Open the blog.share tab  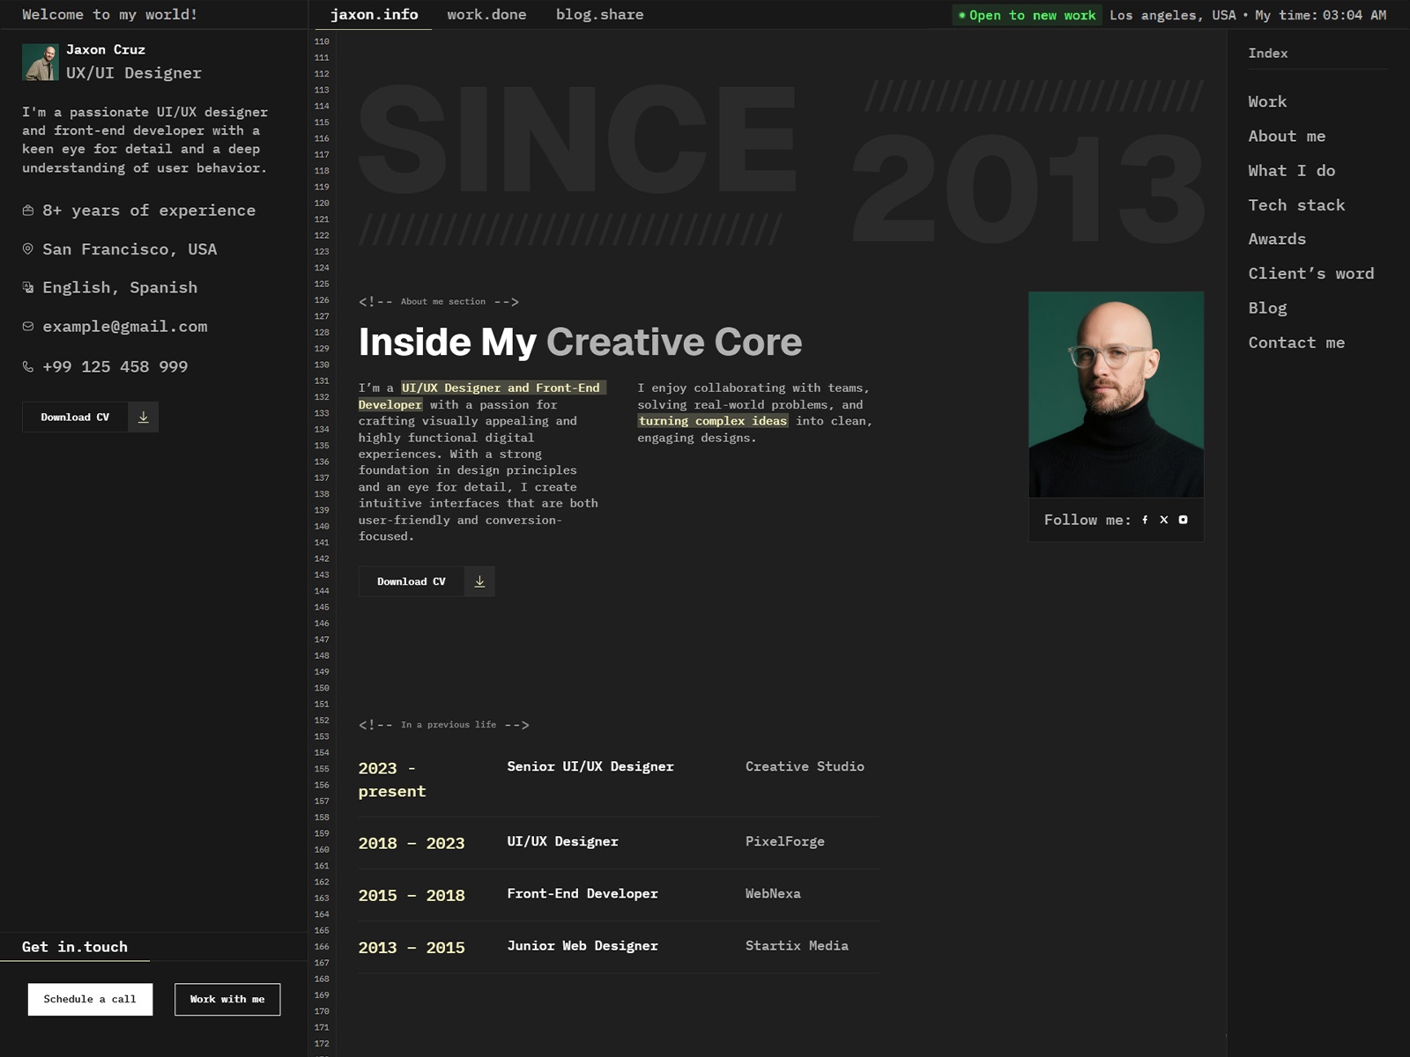tap(599, 15)
